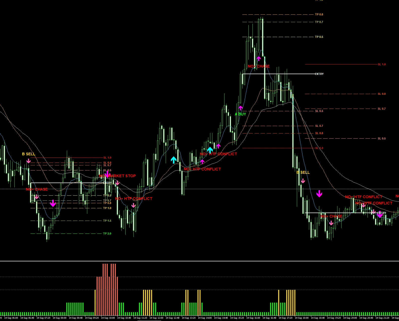Select the TP 1.5 level label at left
The width and height of the screenshot is (399, 321).
point(107,221)
